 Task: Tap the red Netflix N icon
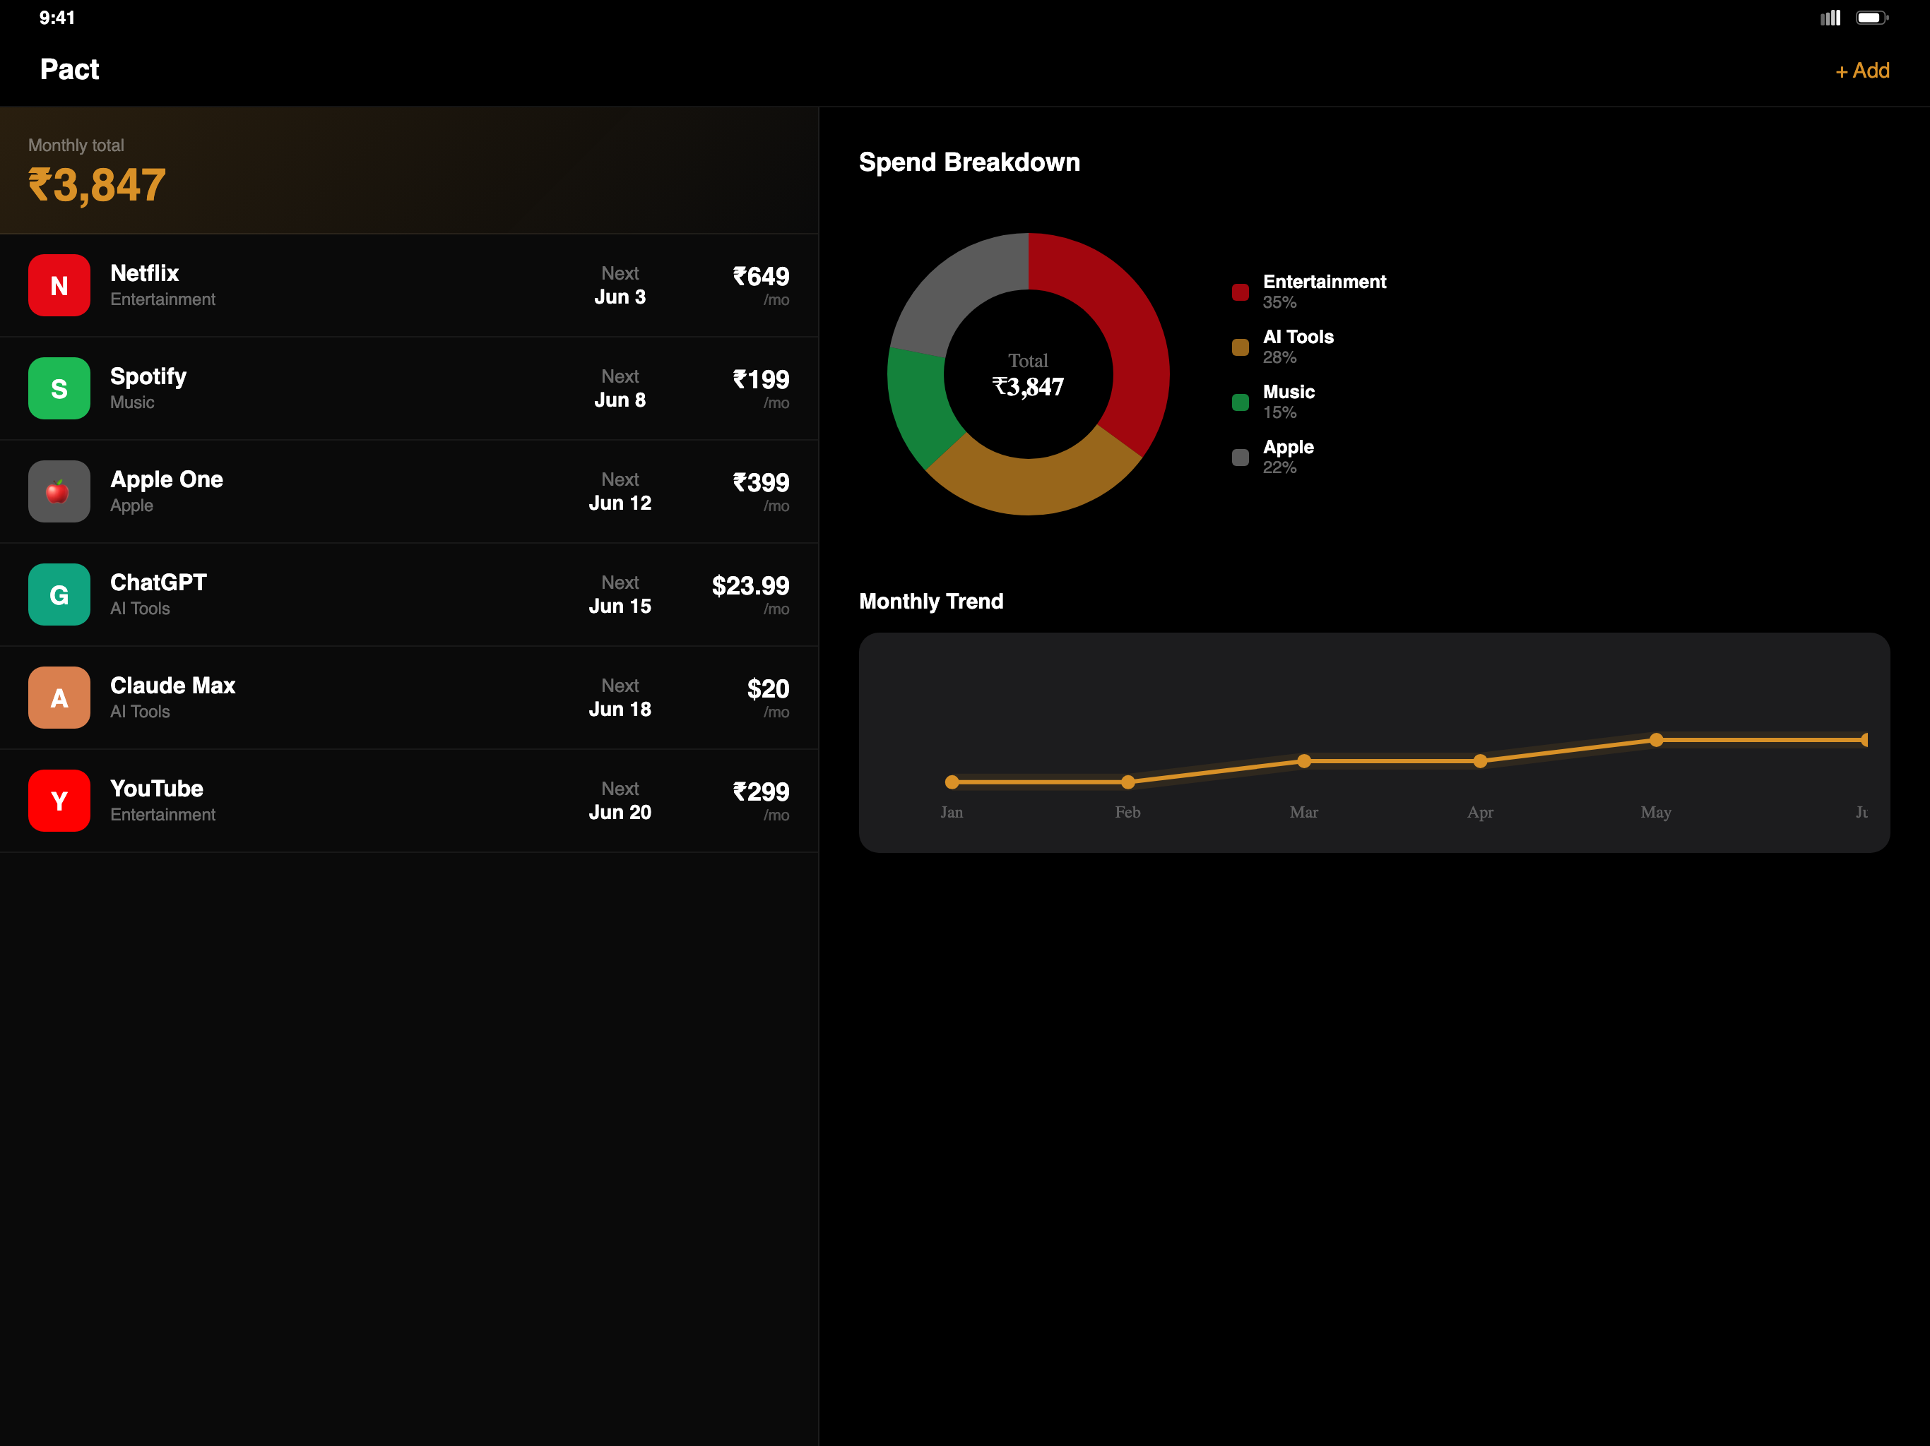(59, 285)
